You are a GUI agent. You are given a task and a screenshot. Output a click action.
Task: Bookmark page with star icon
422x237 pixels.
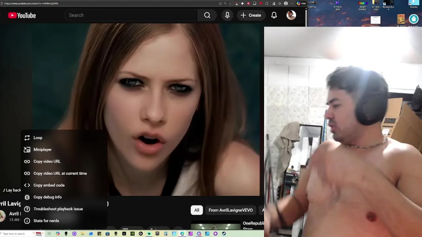click(x=230, y=3)
